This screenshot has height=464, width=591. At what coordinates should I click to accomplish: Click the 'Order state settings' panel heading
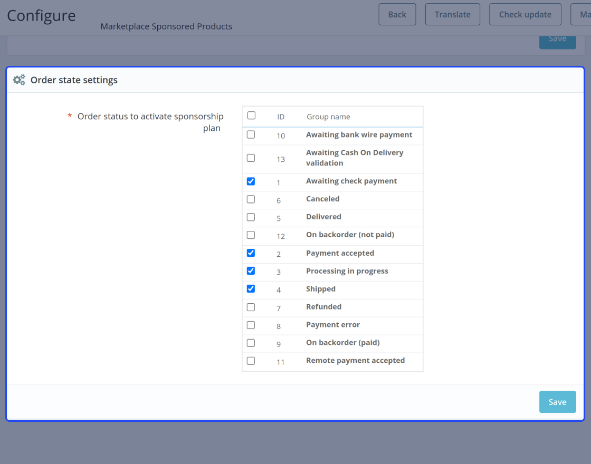74,80
